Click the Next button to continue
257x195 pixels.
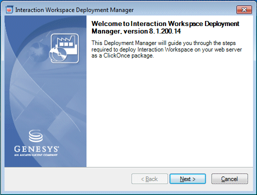[x=187, y=179]
